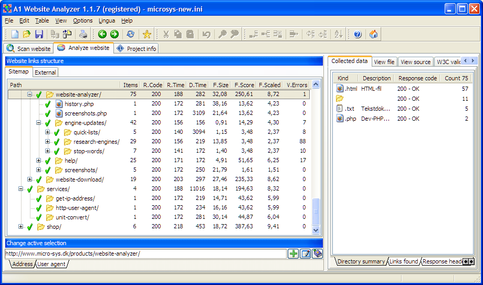Create a new project with the blank page icon

(15, 34)
